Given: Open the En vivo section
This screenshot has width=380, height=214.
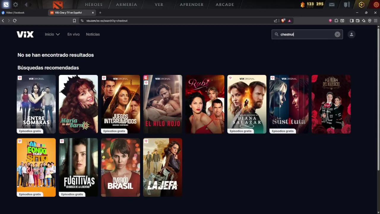Looking at the screenshot, I should point(73,34).
